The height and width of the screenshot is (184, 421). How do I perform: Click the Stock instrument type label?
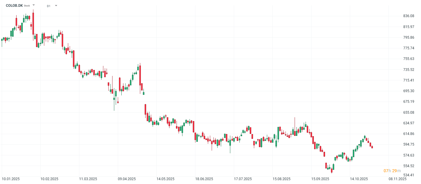click(x=27, y=6)
